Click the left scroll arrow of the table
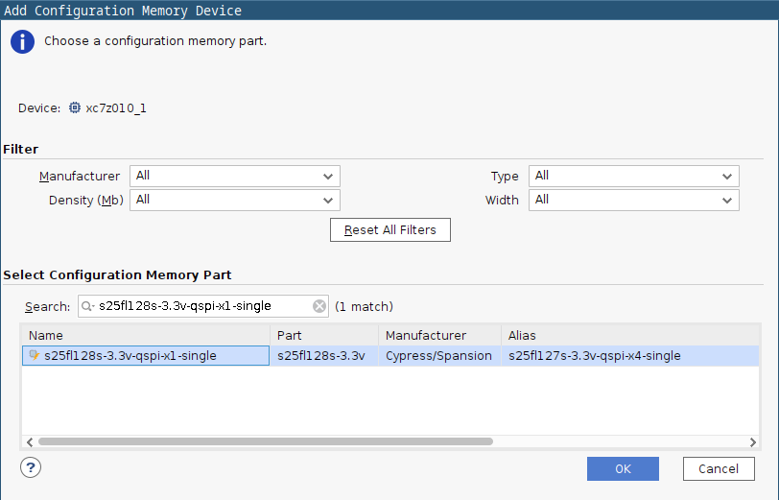779x500 pixels. (x=30, y=441)
